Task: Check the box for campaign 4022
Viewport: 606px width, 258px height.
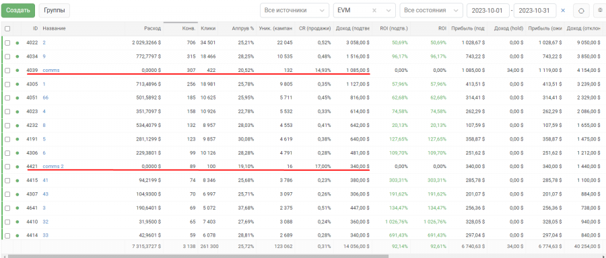Action: pyautogui.click(x=7, y=43)
